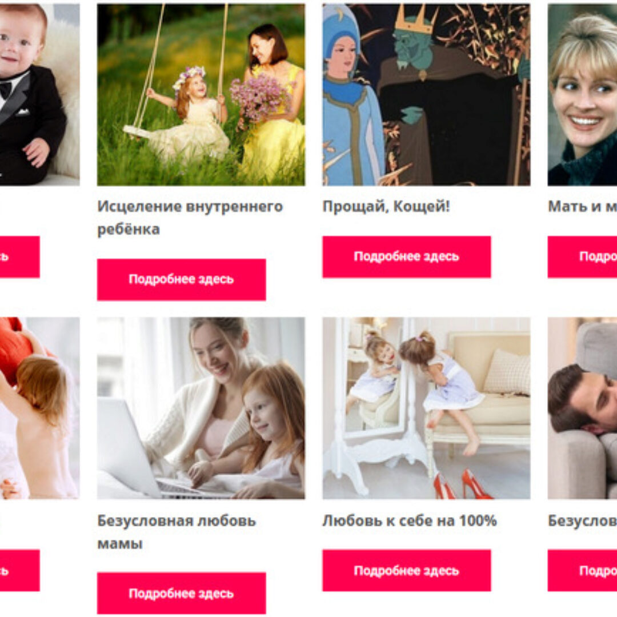The image size is (617, 617).
Task: Open the 'Любовь к себе на 100%' title
Action: click(410, 520)
